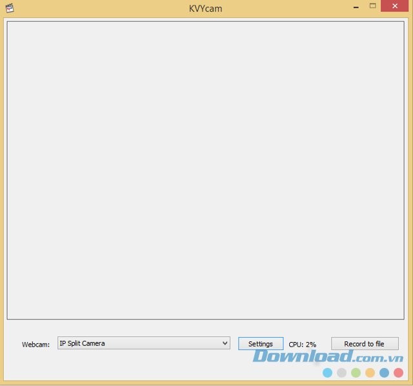This screenshot has height=386, width=413.
Task: Maximize the KVYcam window
Action: [x=373, y=6]
